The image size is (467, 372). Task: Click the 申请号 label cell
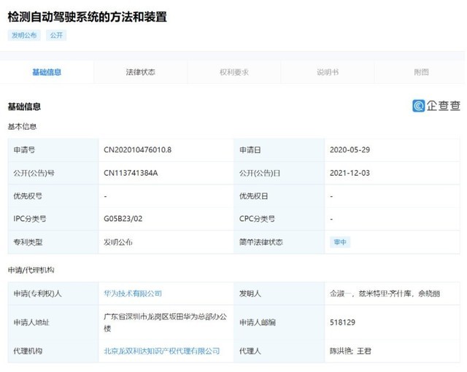[53, 150]
